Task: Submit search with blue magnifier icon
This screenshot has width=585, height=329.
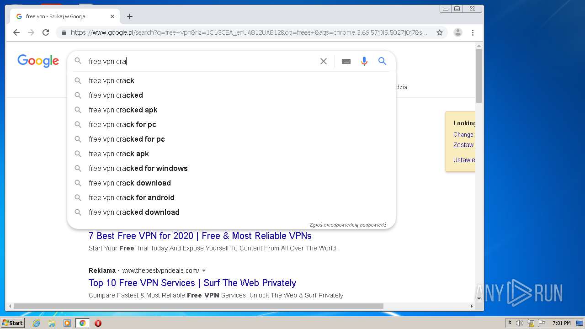Action: 383,61
